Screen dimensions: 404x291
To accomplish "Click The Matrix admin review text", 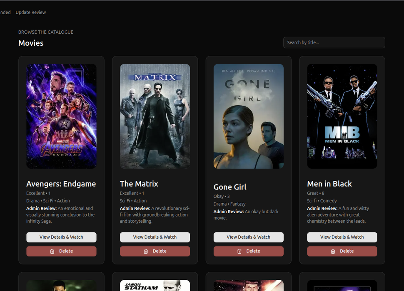I will (x=155, y=215).
